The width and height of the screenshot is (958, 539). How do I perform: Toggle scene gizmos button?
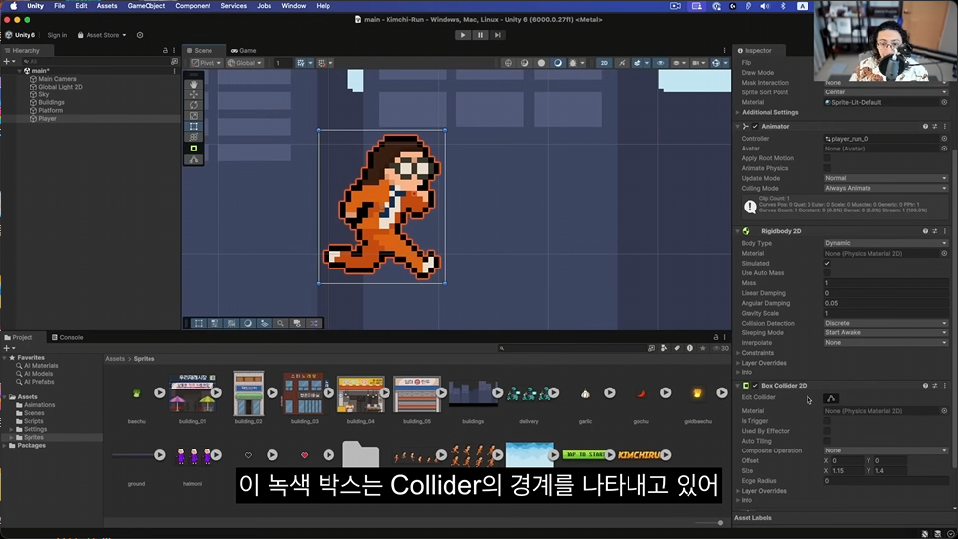click(716, 63)
